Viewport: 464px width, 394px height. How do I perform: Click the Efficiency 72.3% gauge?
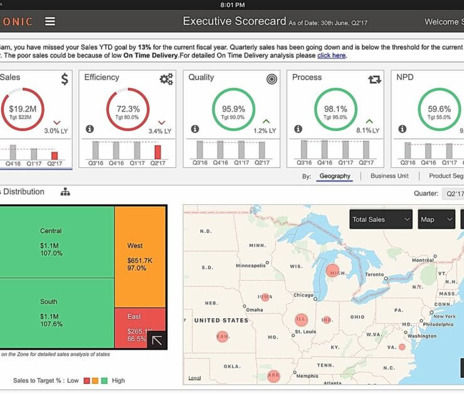(128, 110)
